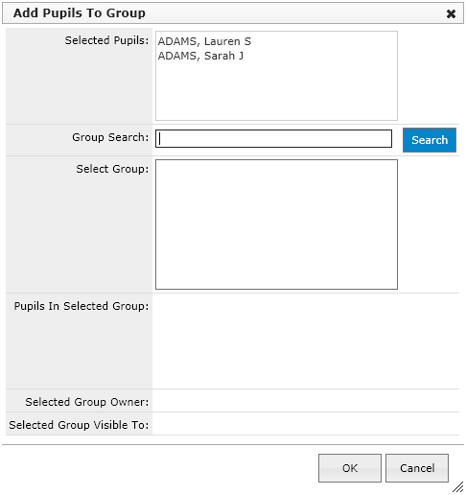Click inside the empty Select Group listbox
This screenshot has height=495, width=466.
[276, 224]
